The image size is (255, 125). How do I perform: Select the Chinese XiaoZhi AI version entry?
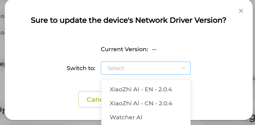(141, 103)
